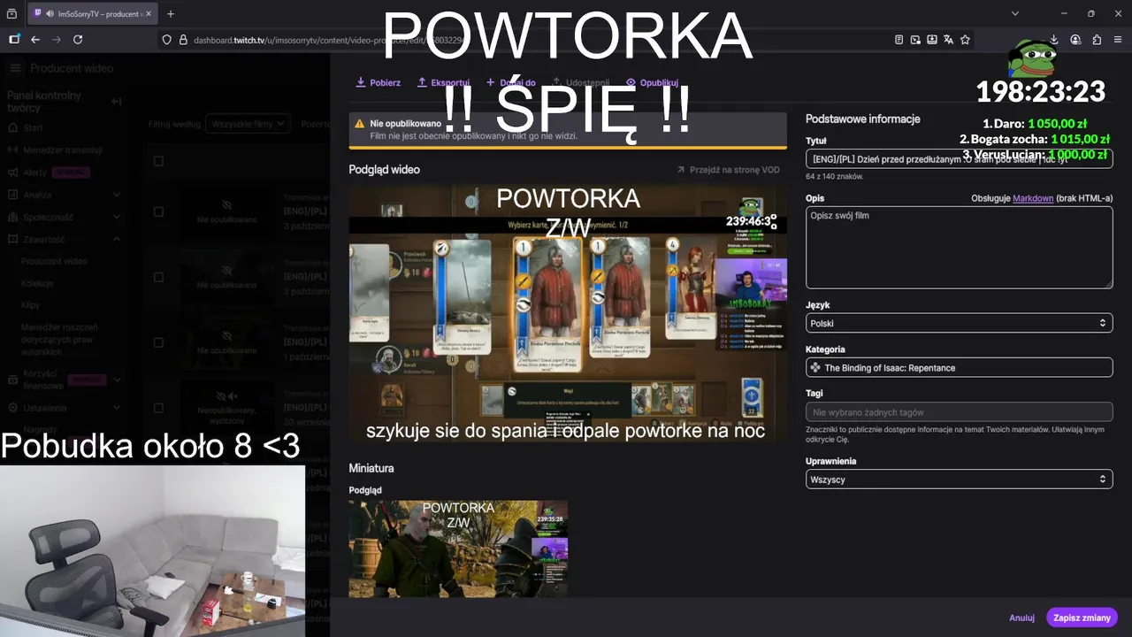Click the Opublikuj eye icon
Screen dimensions: 1132x637
631,82
